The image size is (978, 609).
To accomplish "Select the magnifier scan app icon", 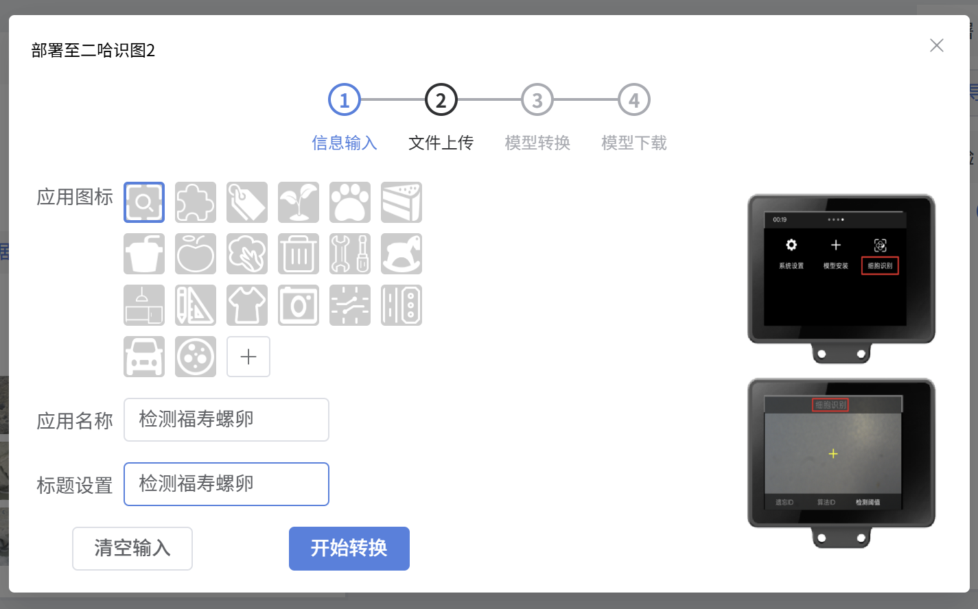I will pyautogui.click(x=144, y=202).
